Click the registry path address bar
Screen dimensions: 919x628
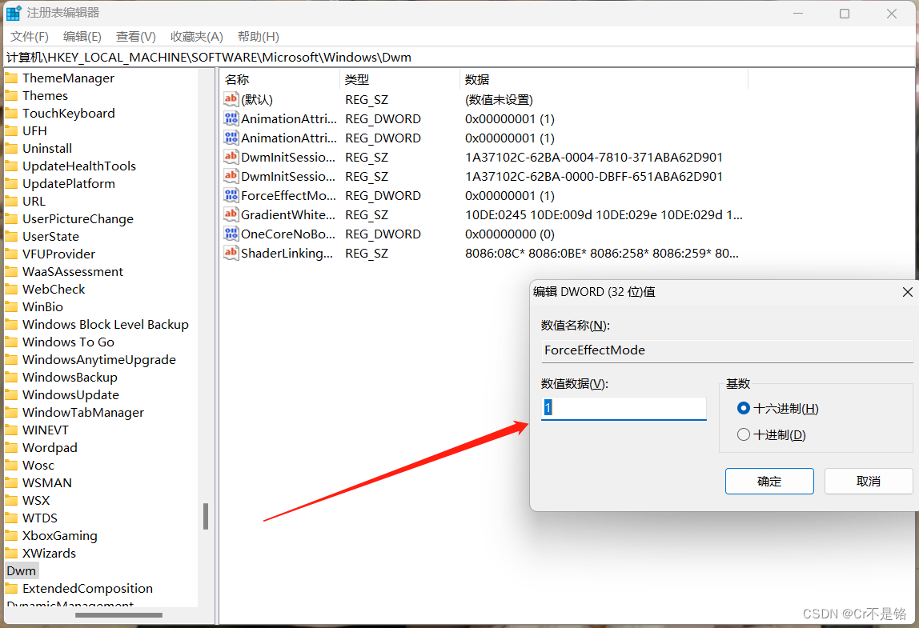459,57
